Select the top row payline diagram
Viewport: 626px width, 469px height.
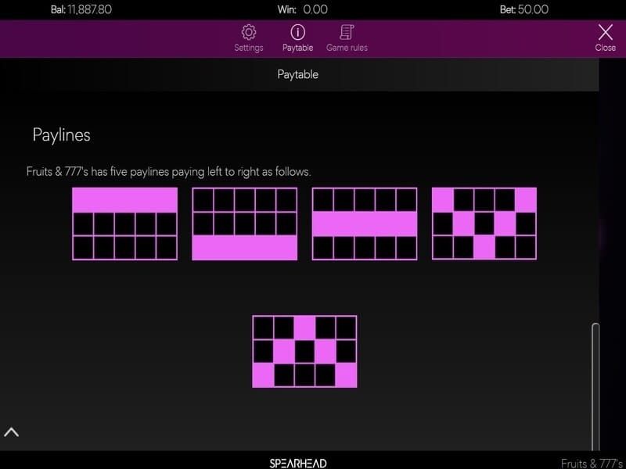tap(124, 224)
